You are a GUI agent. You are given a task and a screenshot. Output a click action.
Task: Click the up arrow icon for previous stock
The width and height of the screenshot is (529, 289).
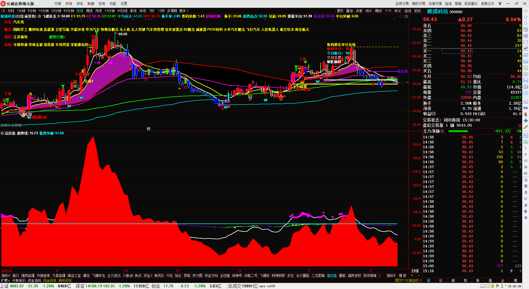[526, 17]
